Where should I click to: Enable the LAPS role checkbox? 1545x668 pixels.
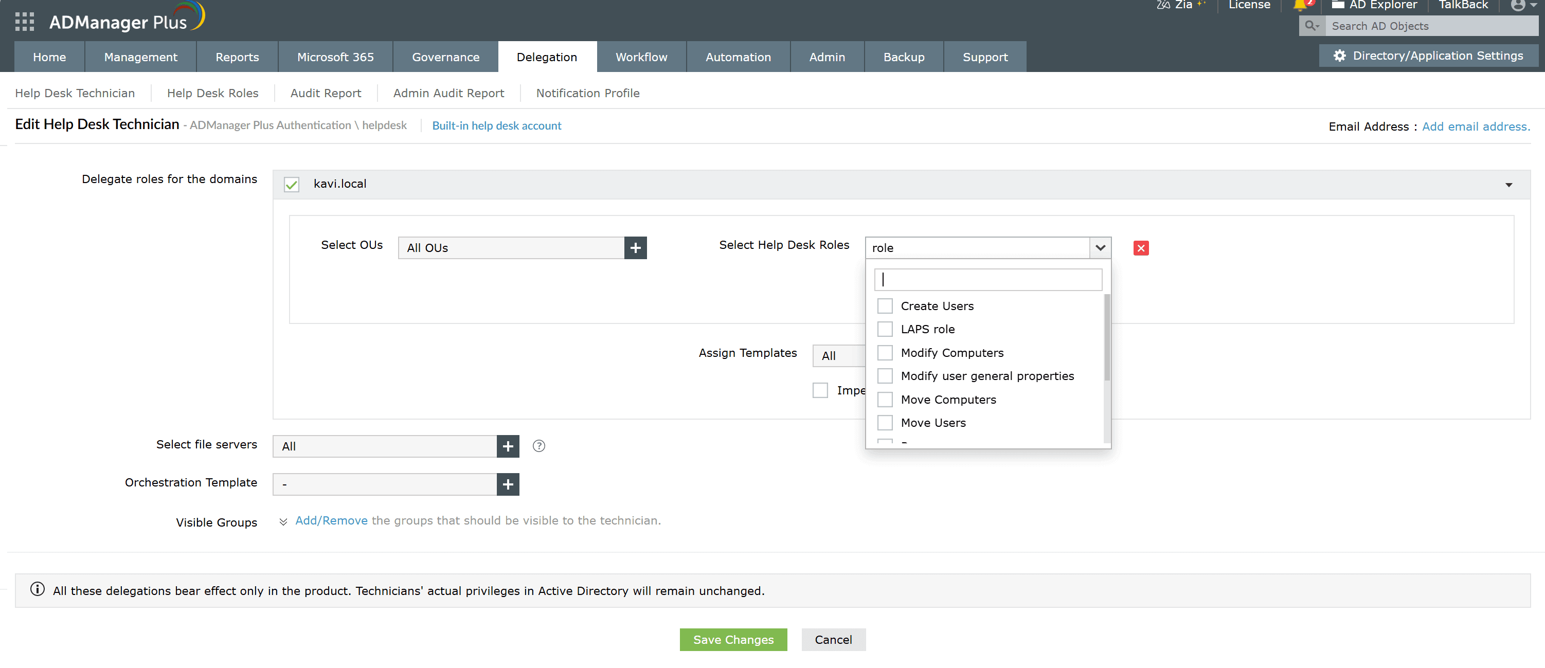pyautogui.click(x=885, y=329)
